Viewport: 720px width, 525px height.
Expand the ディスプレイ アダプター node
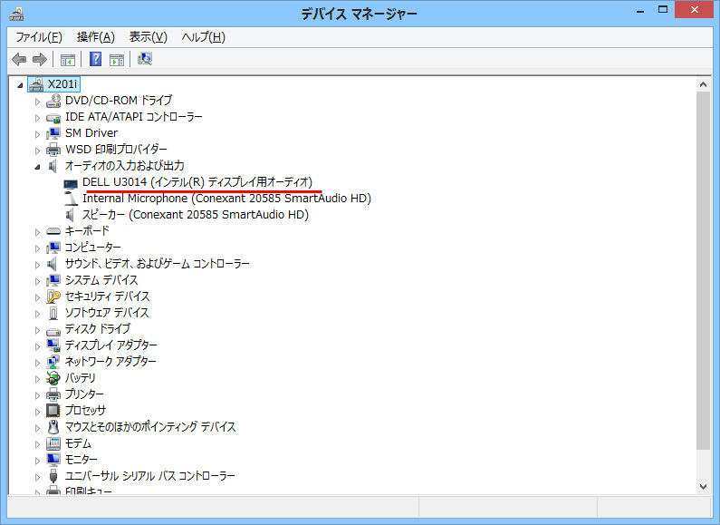38,345
